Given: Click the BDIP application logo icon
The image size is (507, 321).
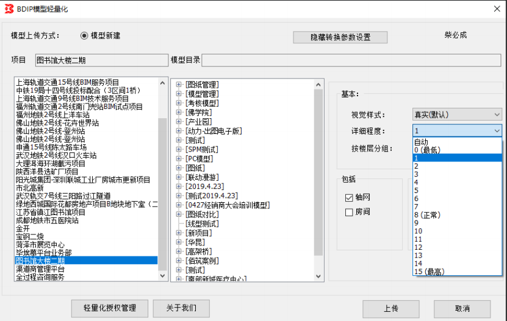Looking at the screenshot, I should pos(9,9).
